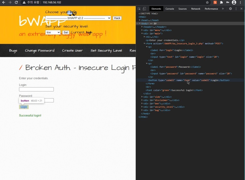Expand the h1 element node
This screenshot has height=180, width=245.
tap(144, 37)
